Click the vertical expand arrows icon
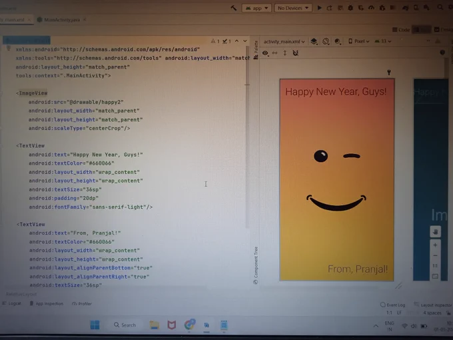 [x=285, y=53]
